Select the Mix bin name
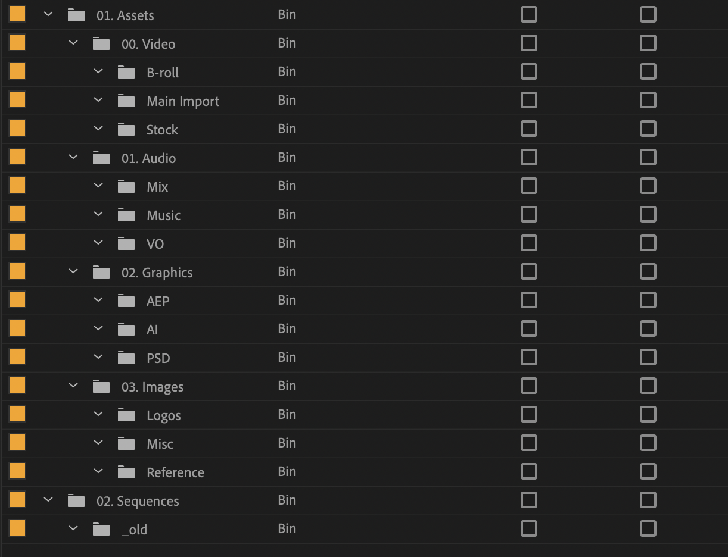 tap(157, 187)
